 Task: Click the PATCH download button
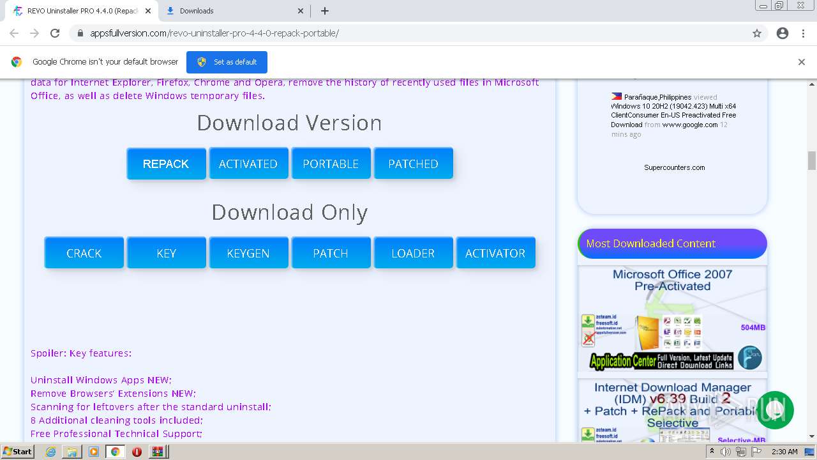331,253
